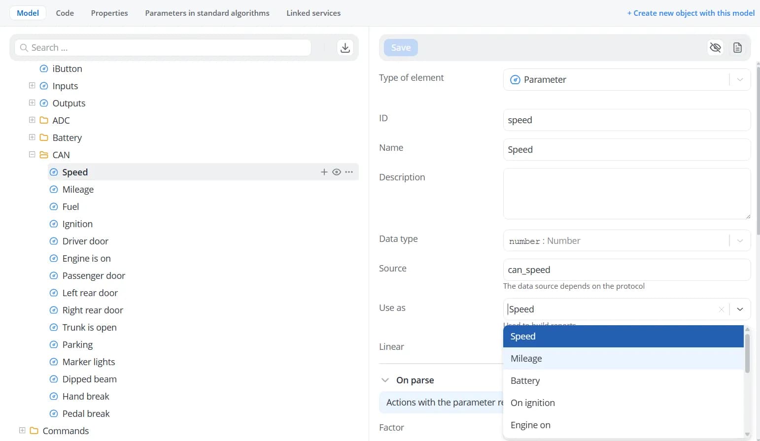Open the Data type dropdown
760x441 pixels.
coord(740,241)
